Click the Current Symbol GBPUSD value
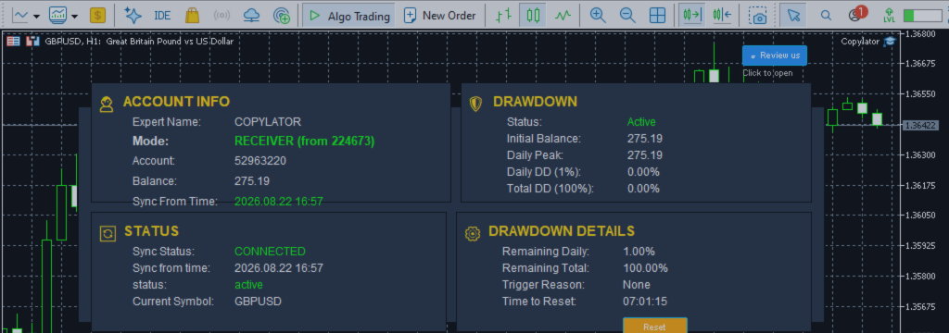949x333 pixels. [258, 301]
